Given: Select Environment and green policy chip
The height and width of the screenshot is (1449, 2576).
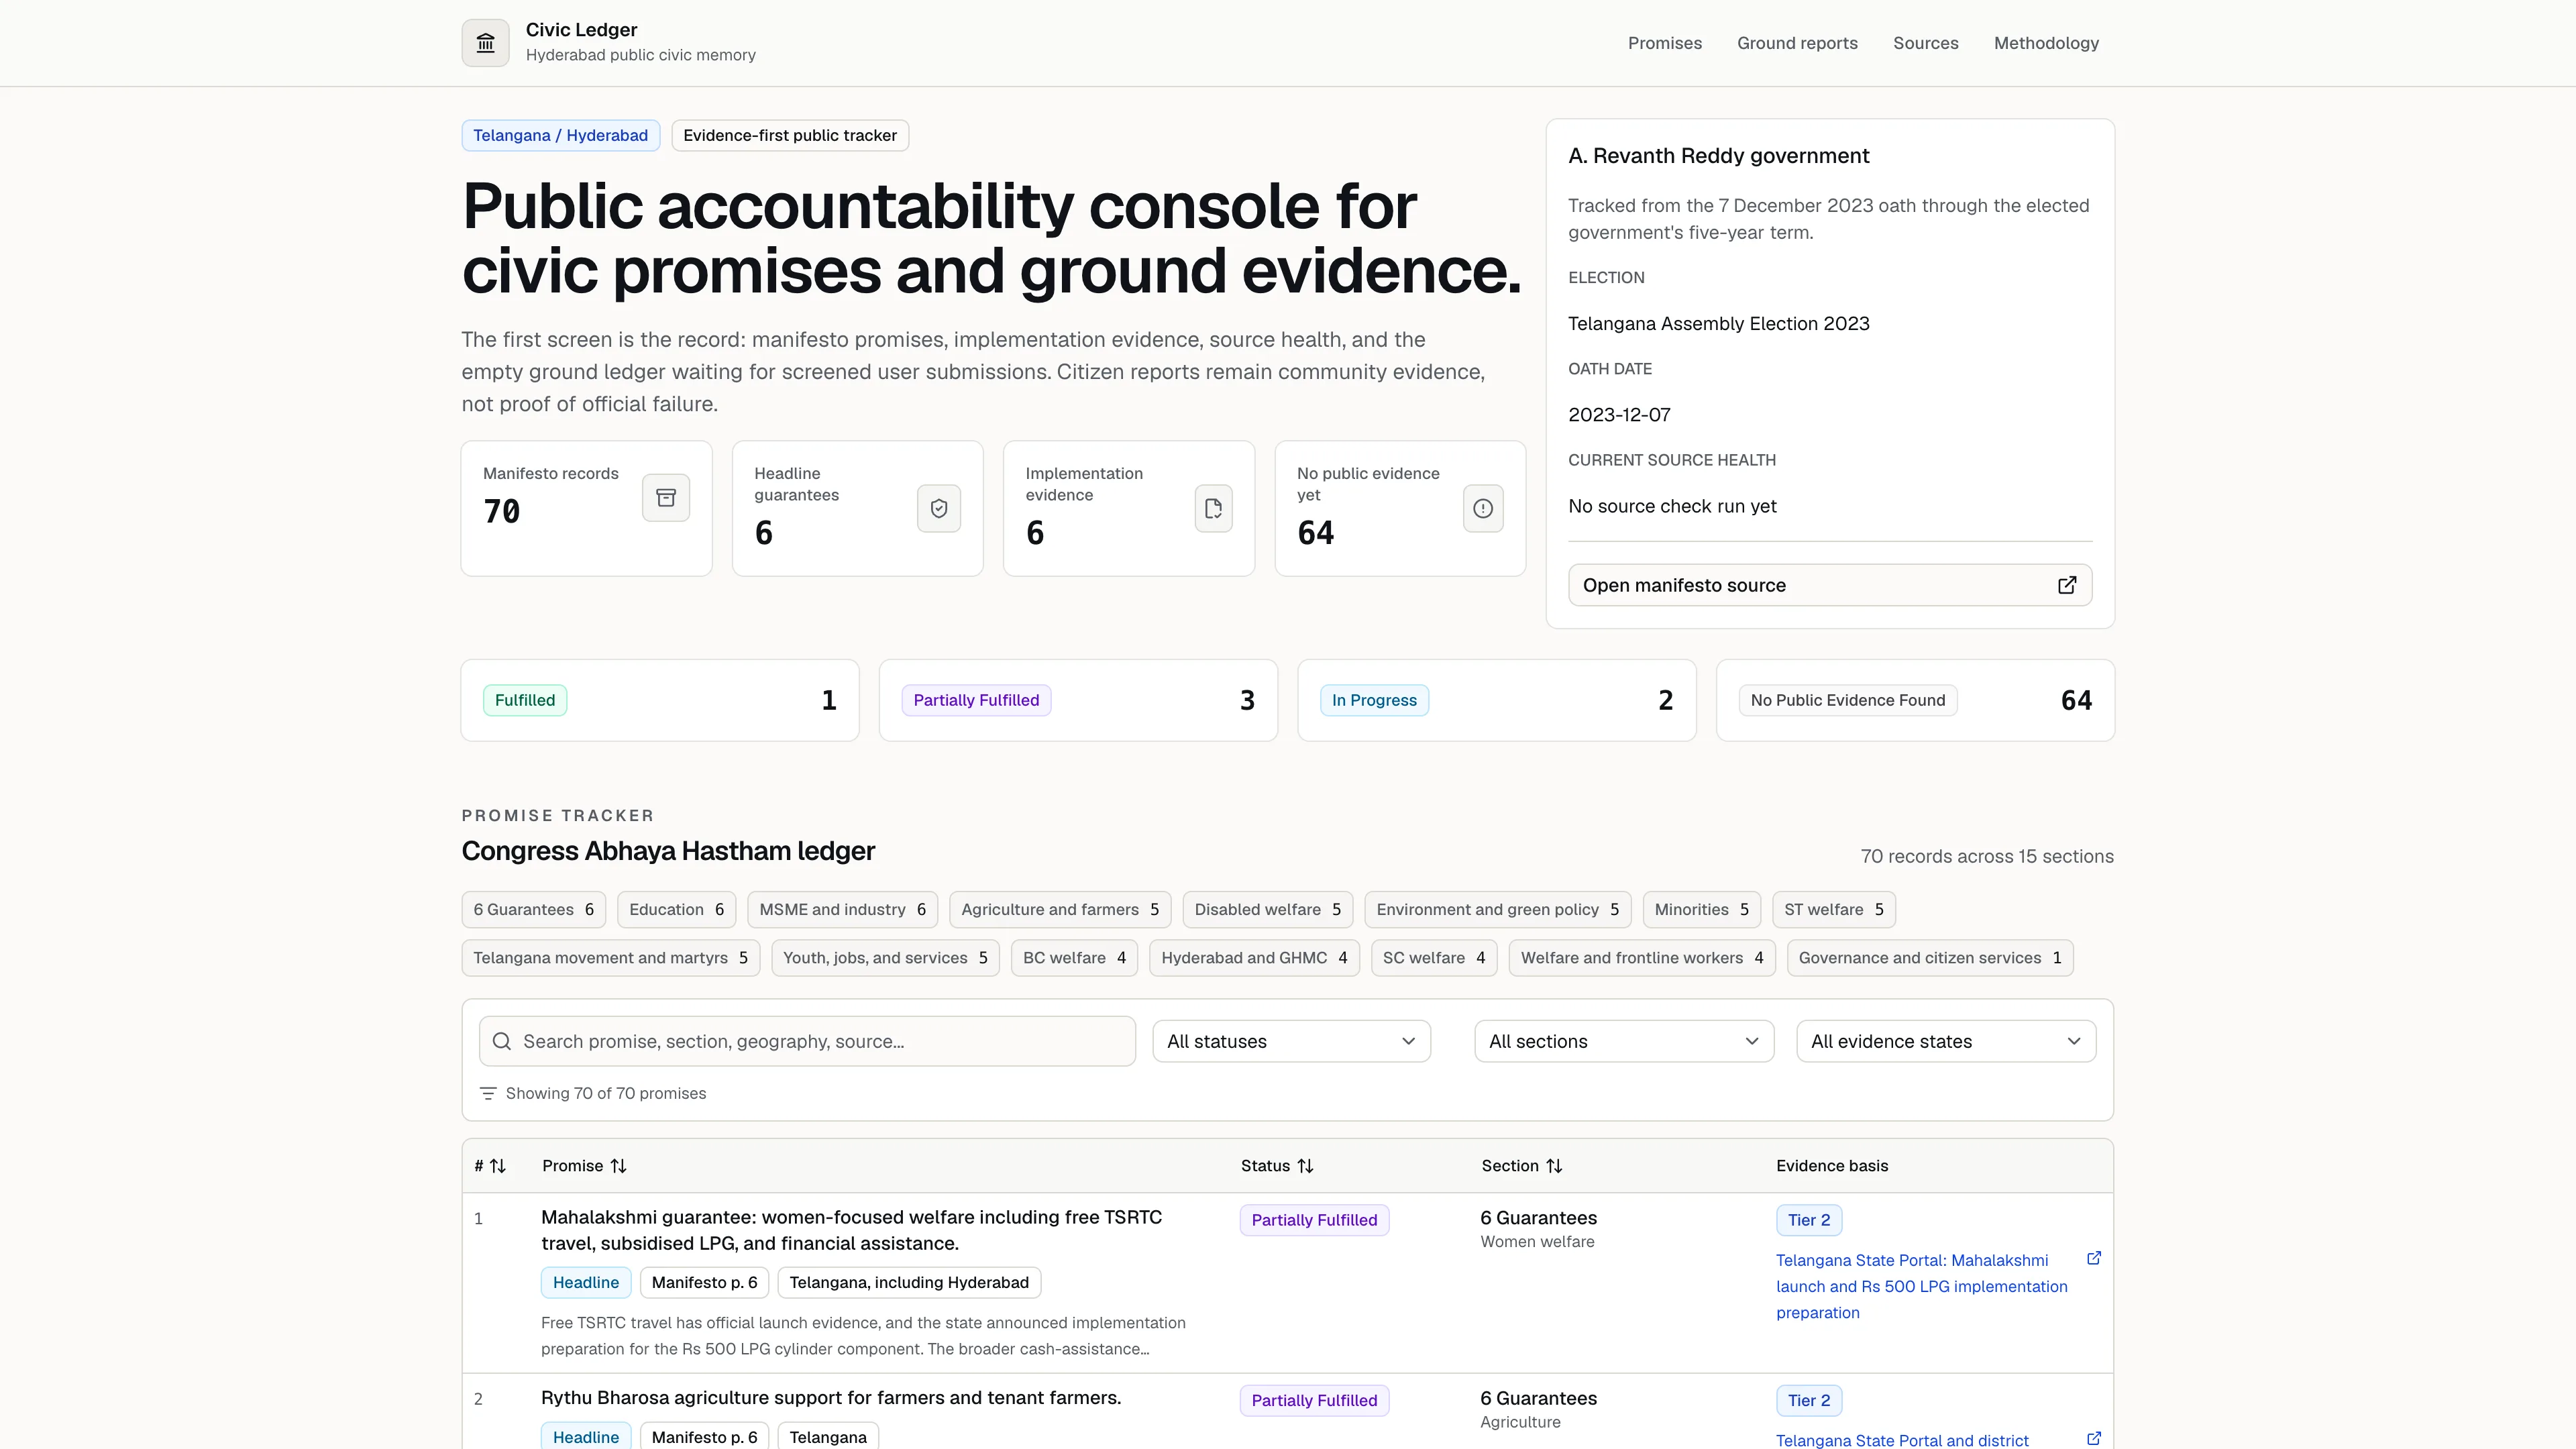Looking at the screenshot, I should tap(1498, 909).
